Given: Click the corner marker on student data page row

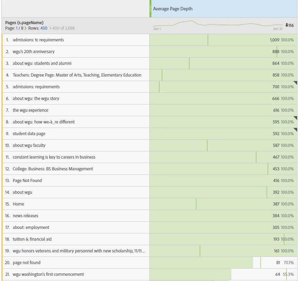Looking at the screenshot, I should tap(295, 130).
